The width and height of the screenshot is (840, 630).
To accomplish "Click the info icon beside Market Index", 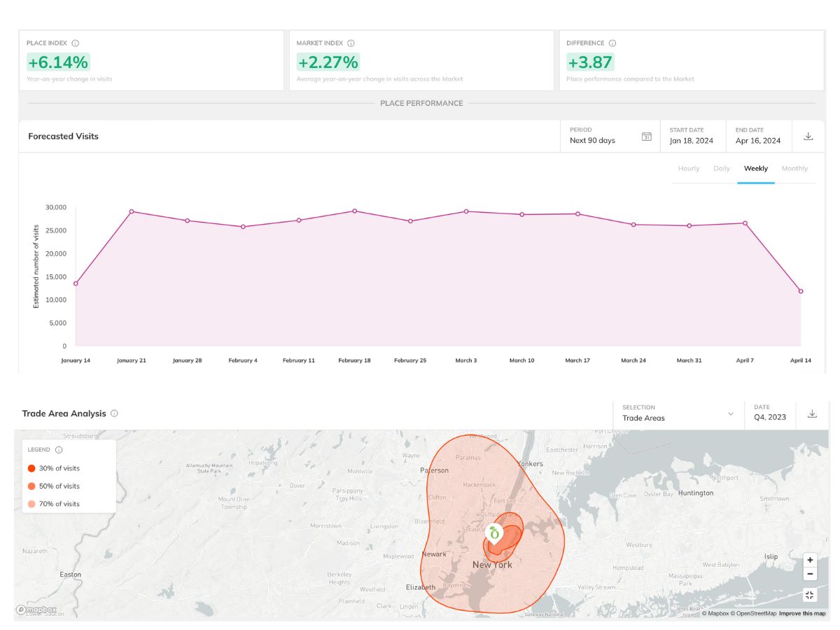I will pyautogui.click(x=349, y=43).
